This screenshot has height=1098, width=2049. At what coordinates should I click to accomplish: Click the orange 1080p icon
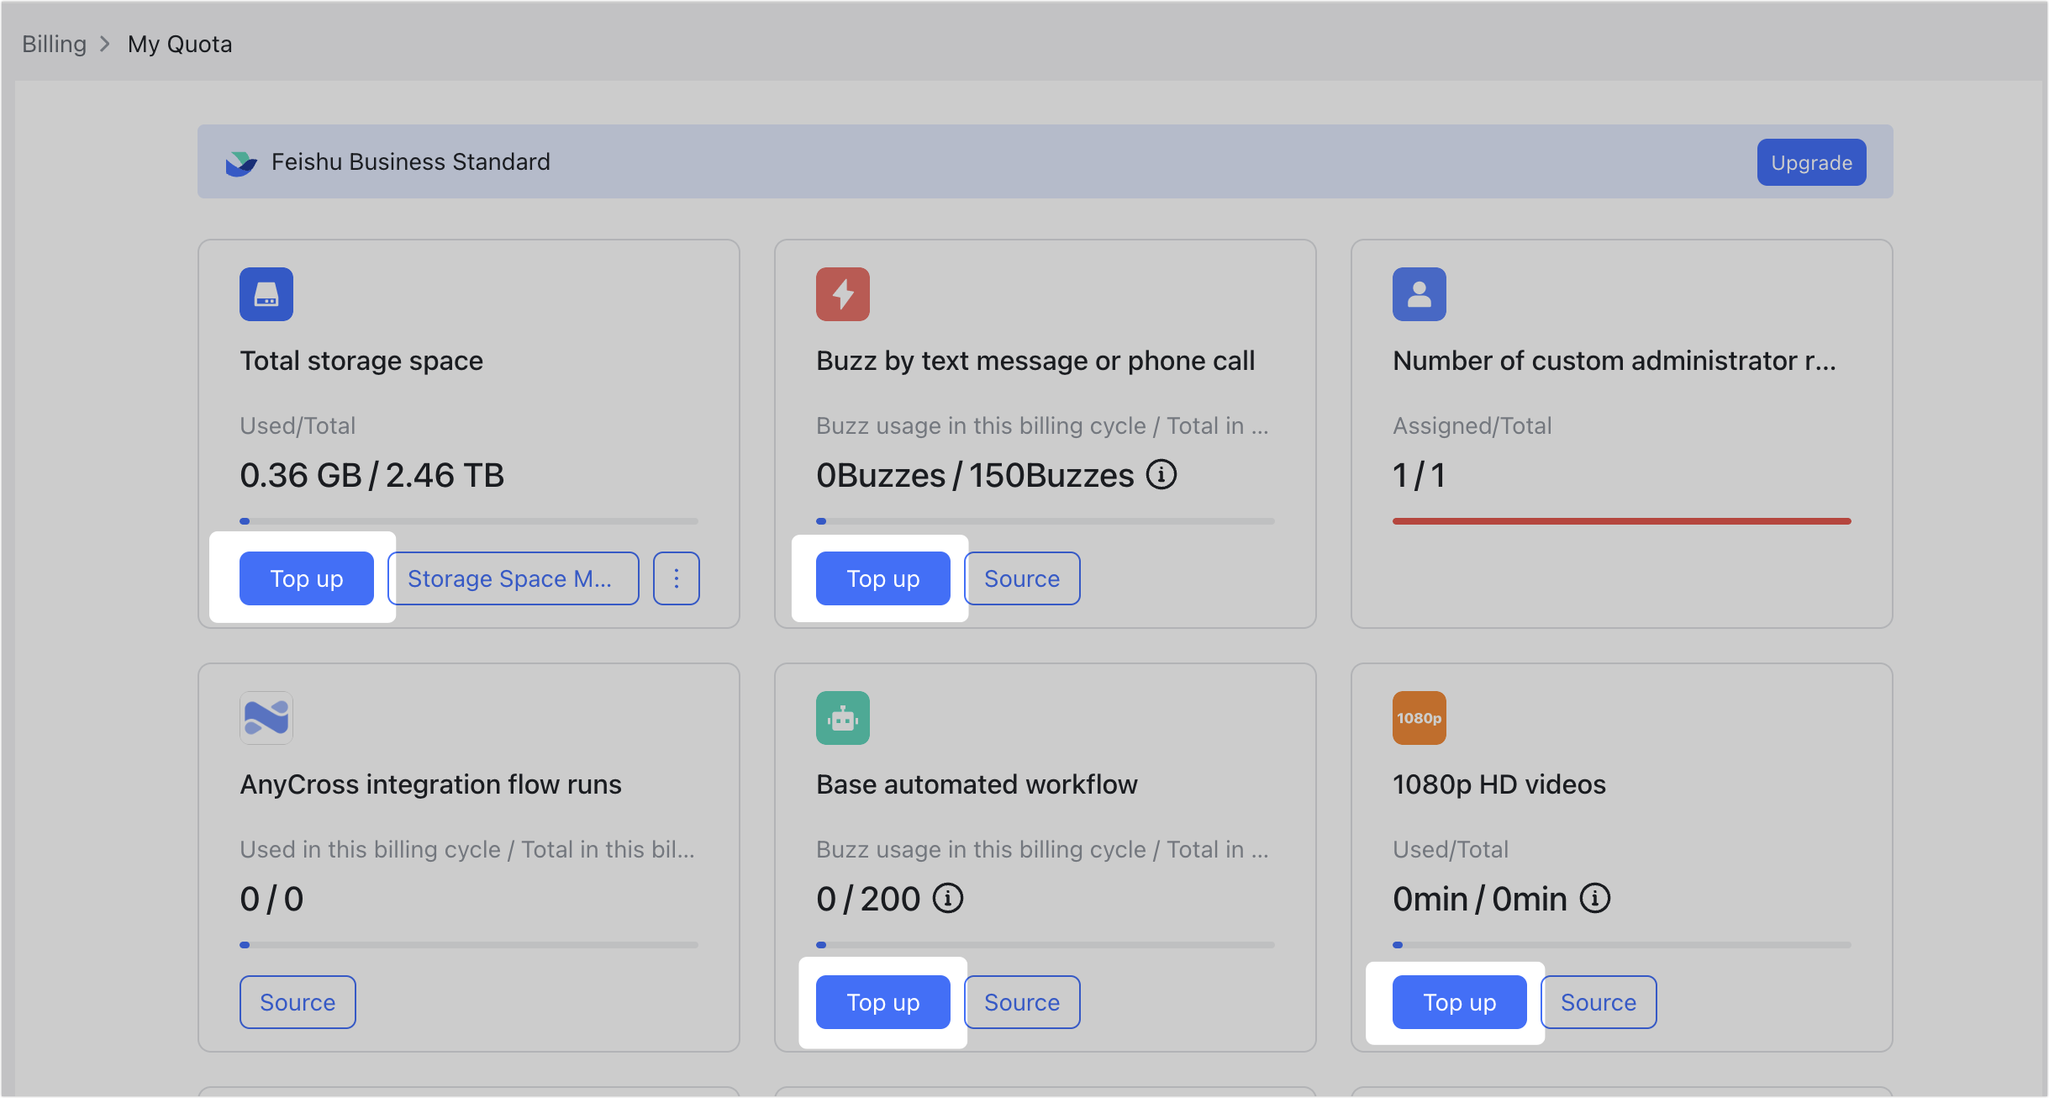click(x=1419, y=718)
